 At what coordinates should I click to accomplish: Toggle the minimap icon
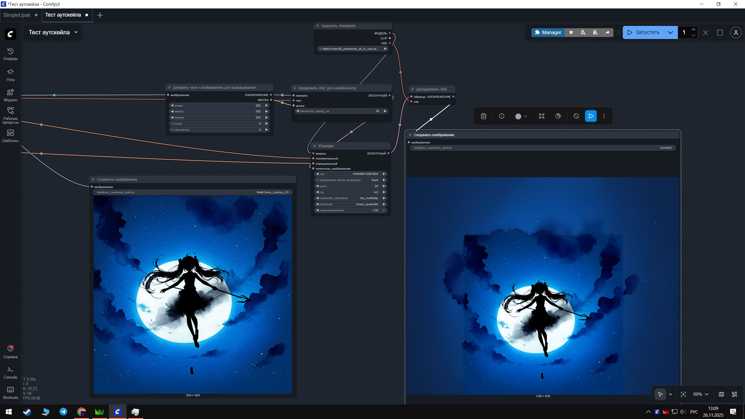point(721,394)
